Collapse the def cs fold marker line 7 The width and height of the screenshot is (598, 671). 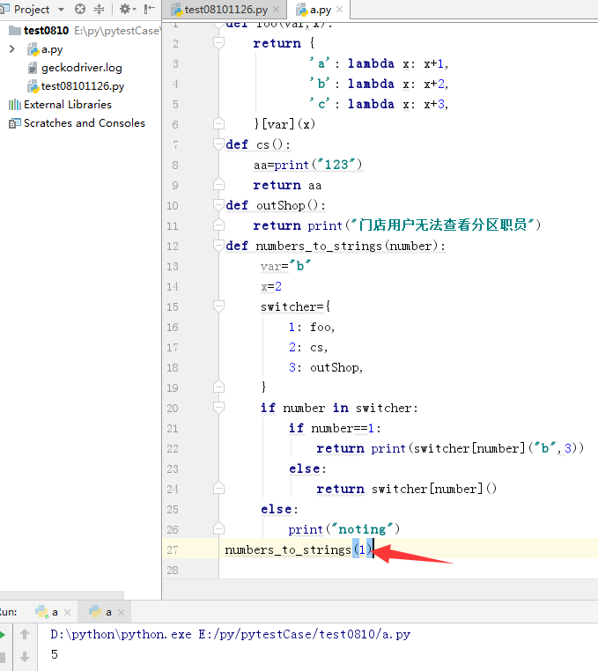[218, 144]
